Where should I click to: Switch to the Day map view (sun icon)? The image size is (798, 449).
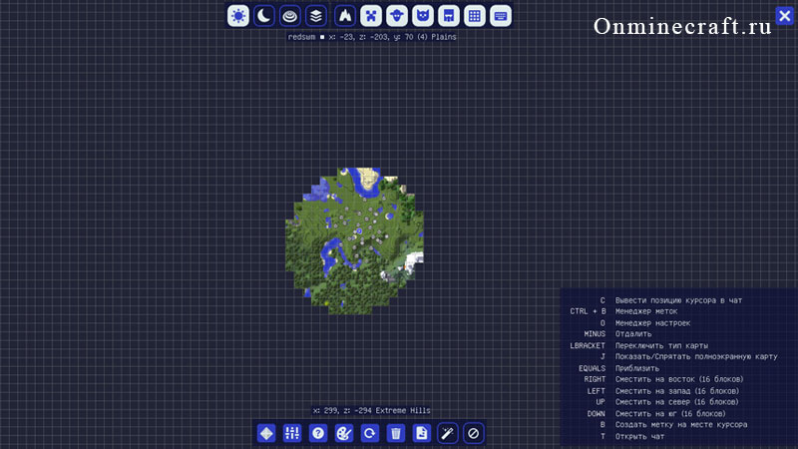(x=238, y=16)
